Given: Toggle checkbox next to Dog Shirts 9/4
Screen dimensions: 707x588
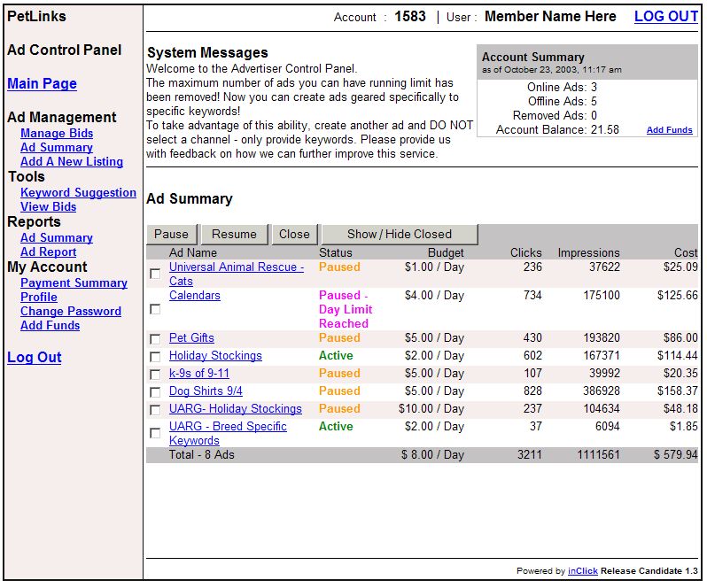Looking at the screenshot, I should click(x=155, y=392).
